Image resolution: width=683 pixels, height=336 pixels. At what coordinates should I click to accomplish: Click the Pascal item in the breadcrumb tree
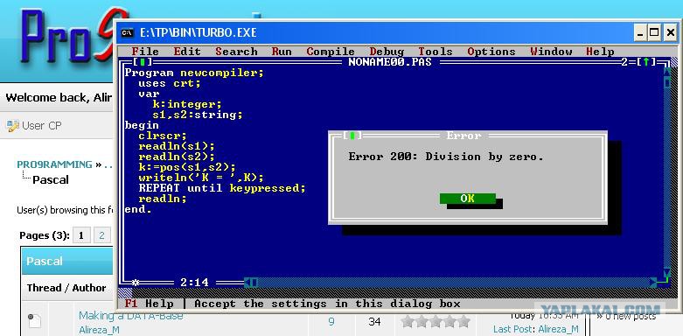[x=51, y=179]
